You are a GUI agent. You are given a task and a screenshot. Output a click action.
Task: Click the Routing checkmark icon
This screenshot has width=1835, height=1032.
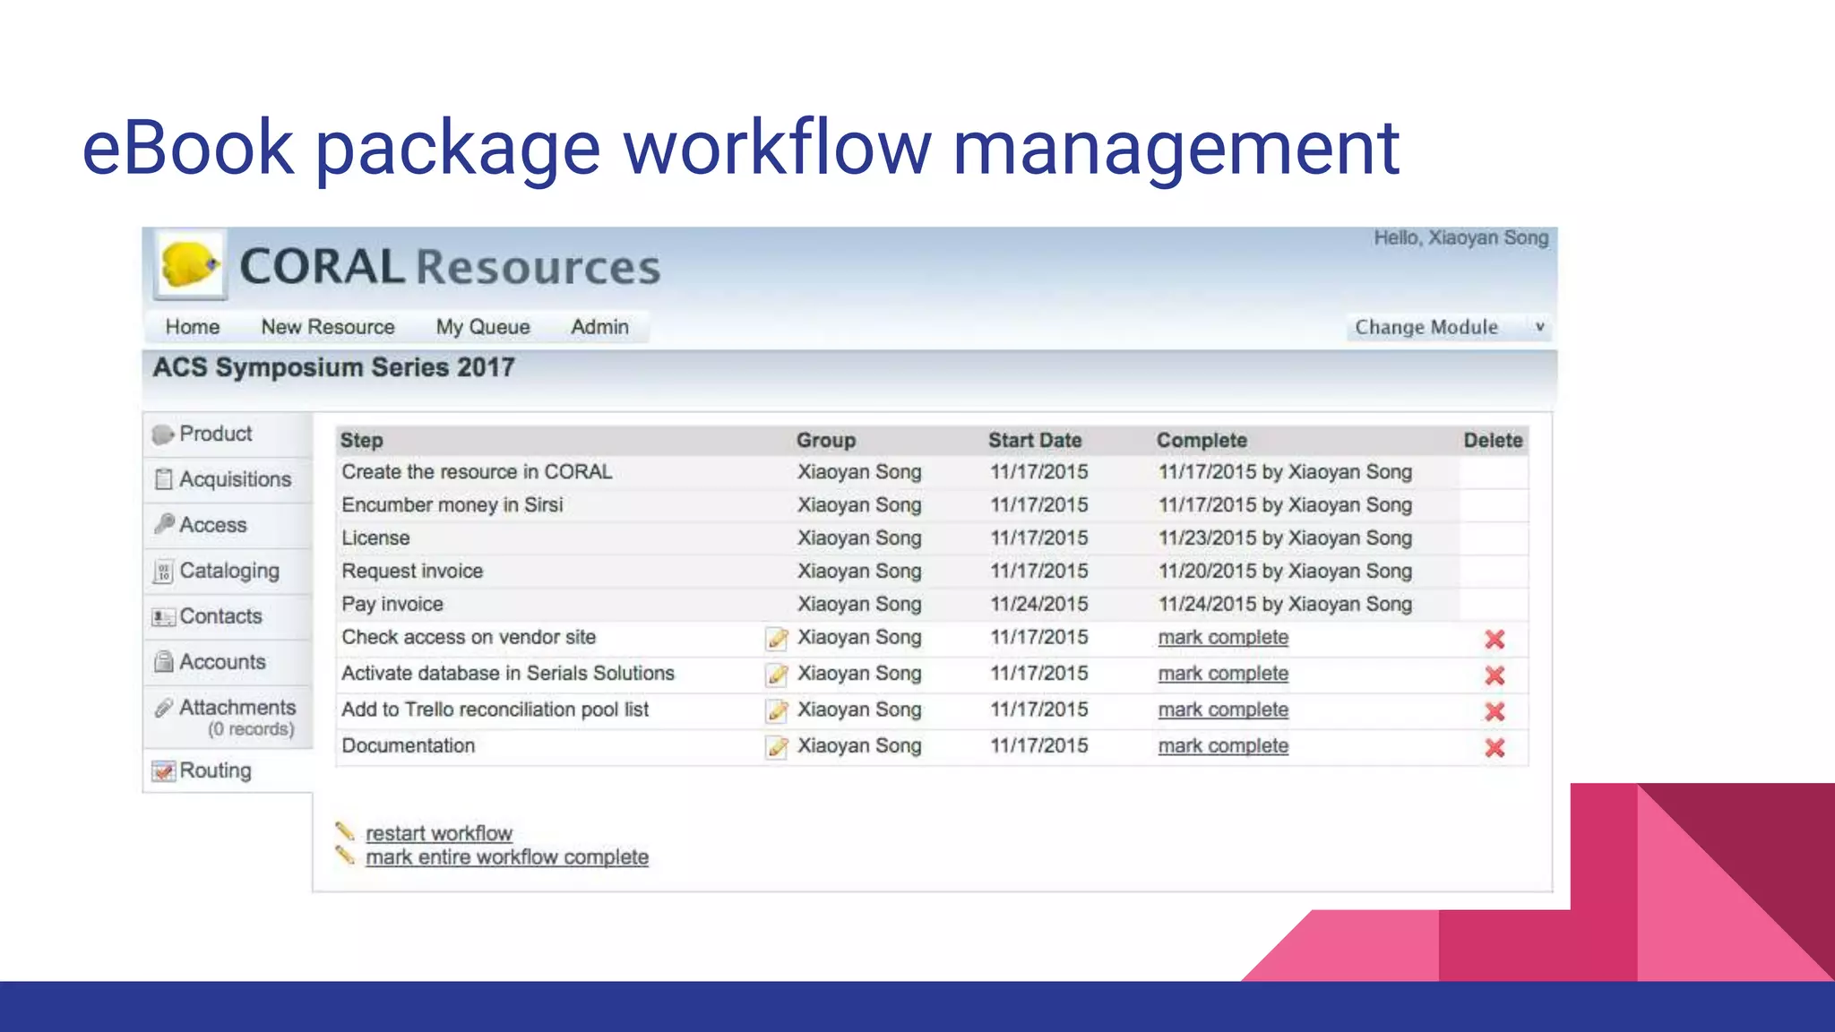pyautogui.click(x=164, y=770)
